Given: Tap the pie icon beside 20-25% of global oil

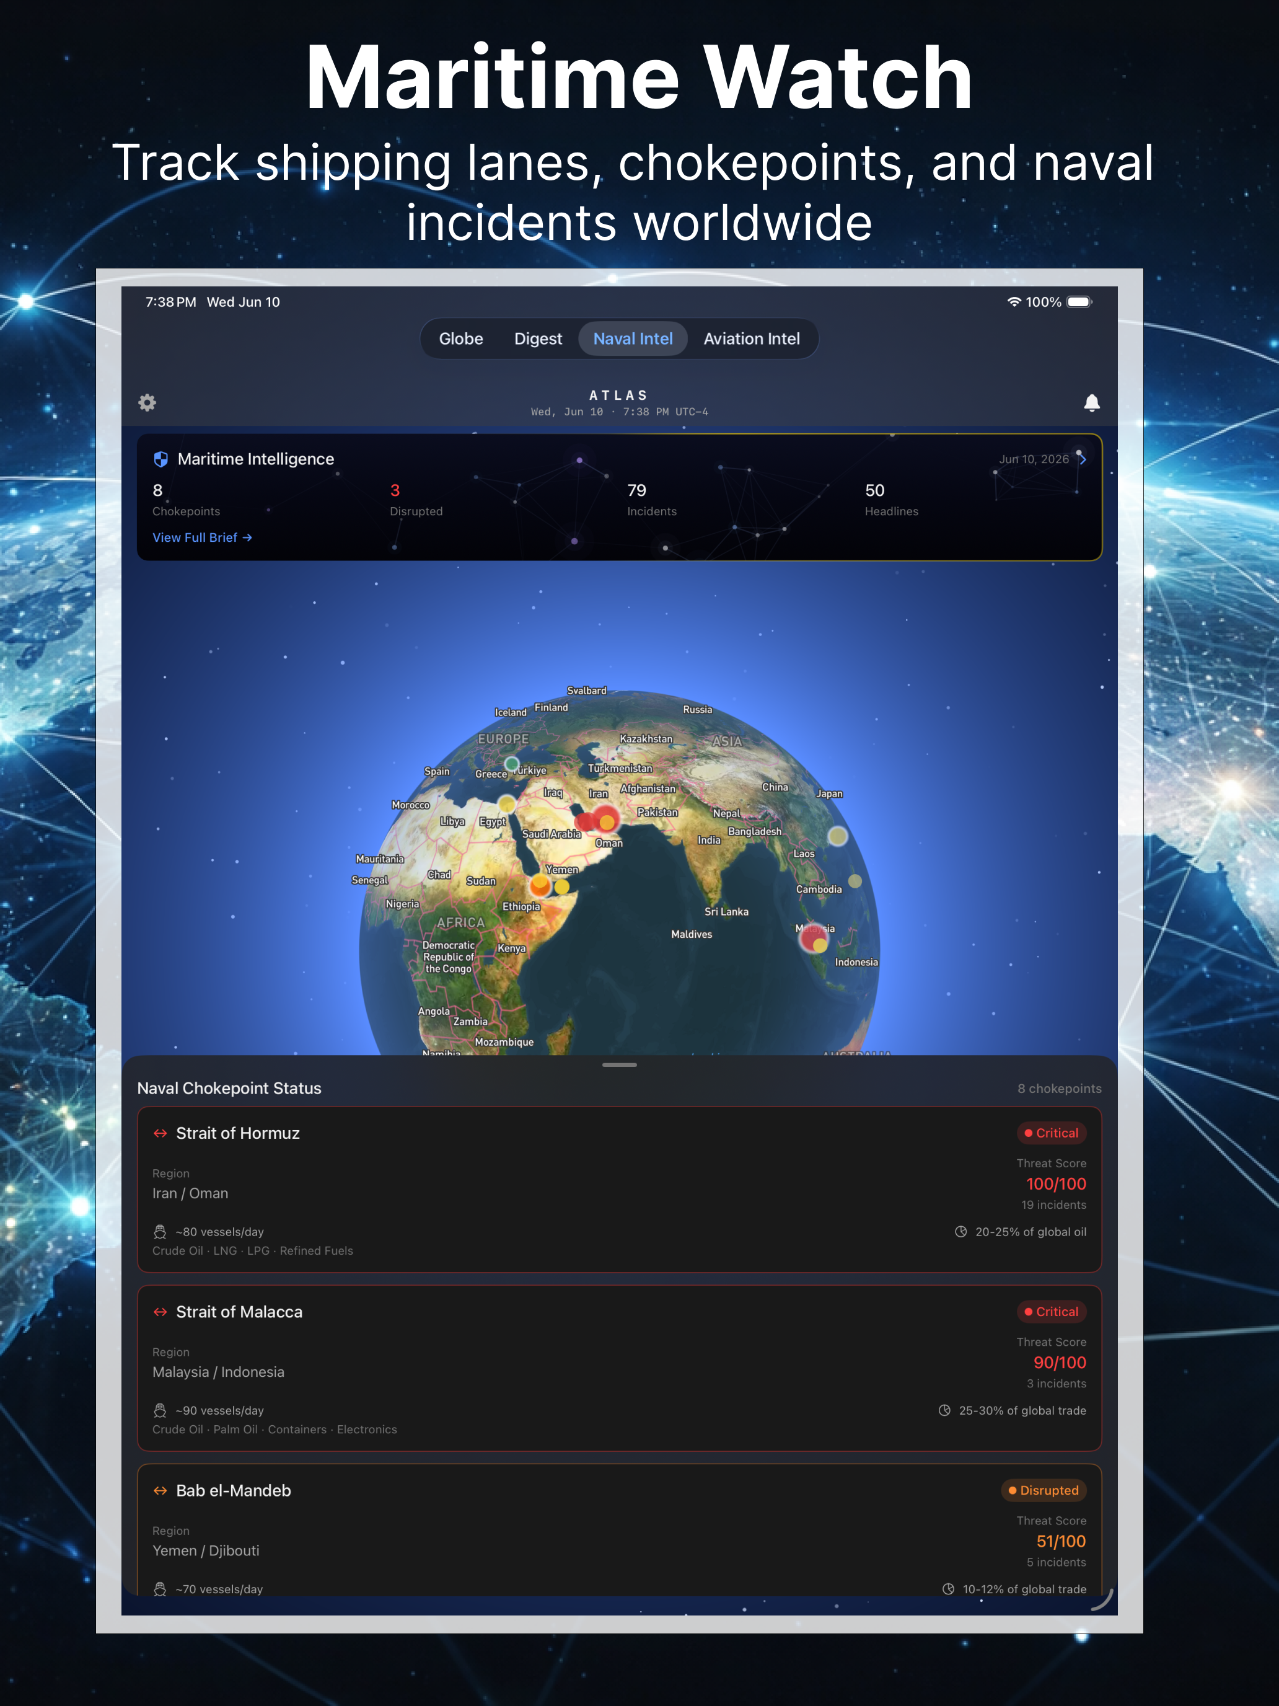Looking at the screenshot, I should pos(960,1232).
